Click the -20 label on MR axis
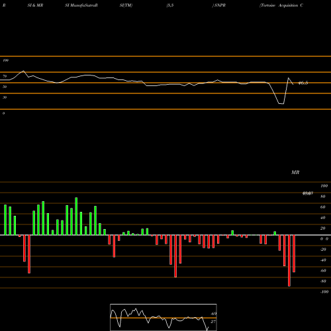 323,250
